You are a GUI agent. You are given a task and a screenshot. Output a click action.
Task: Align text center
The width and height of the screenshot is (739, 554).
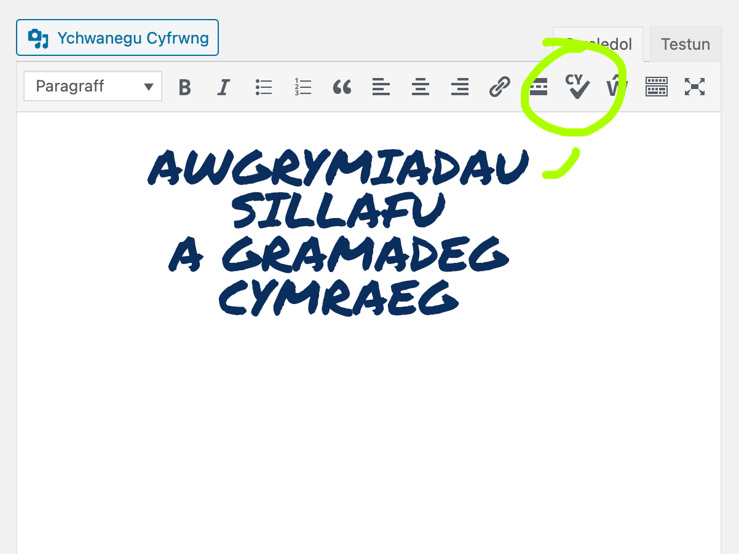[421, 87]
